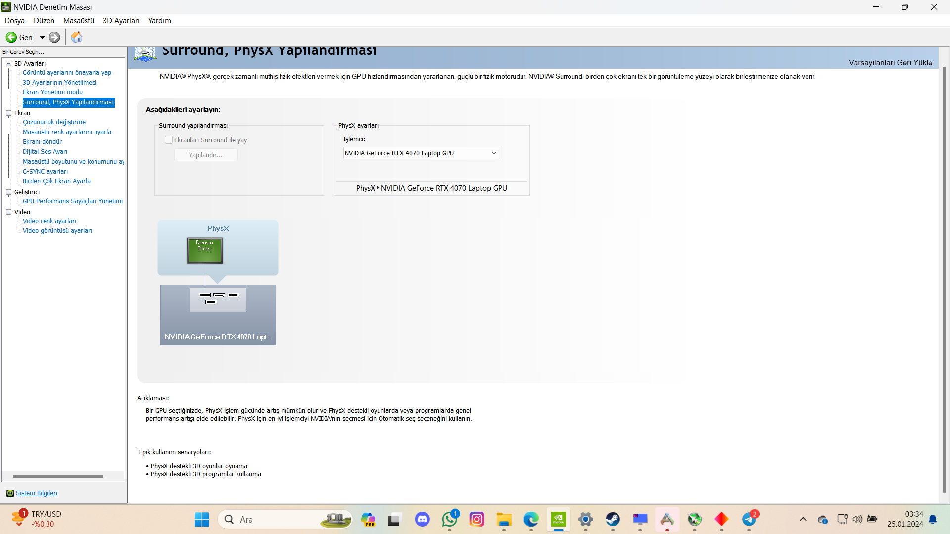950x534 pixels.
Task: Open the Düzen menu
Action: pos(44,21)
